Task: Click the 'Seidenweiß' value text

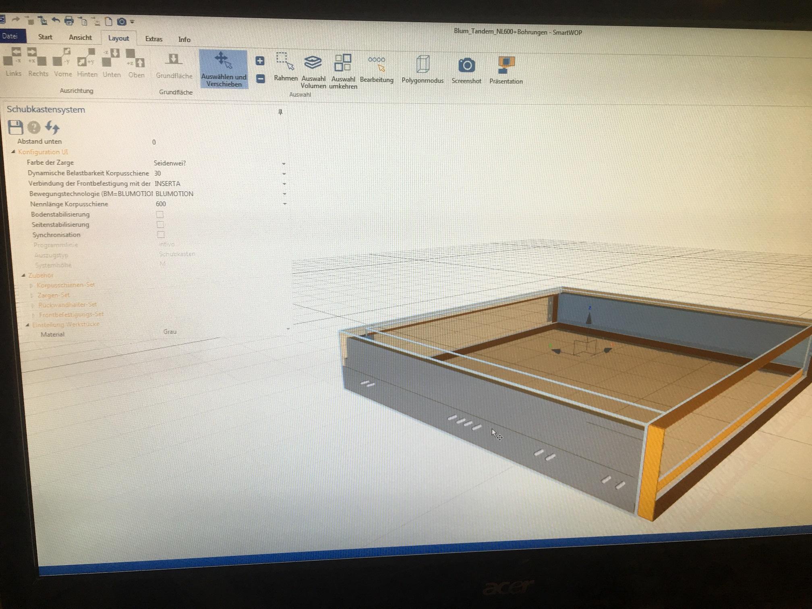Action: 170,163
